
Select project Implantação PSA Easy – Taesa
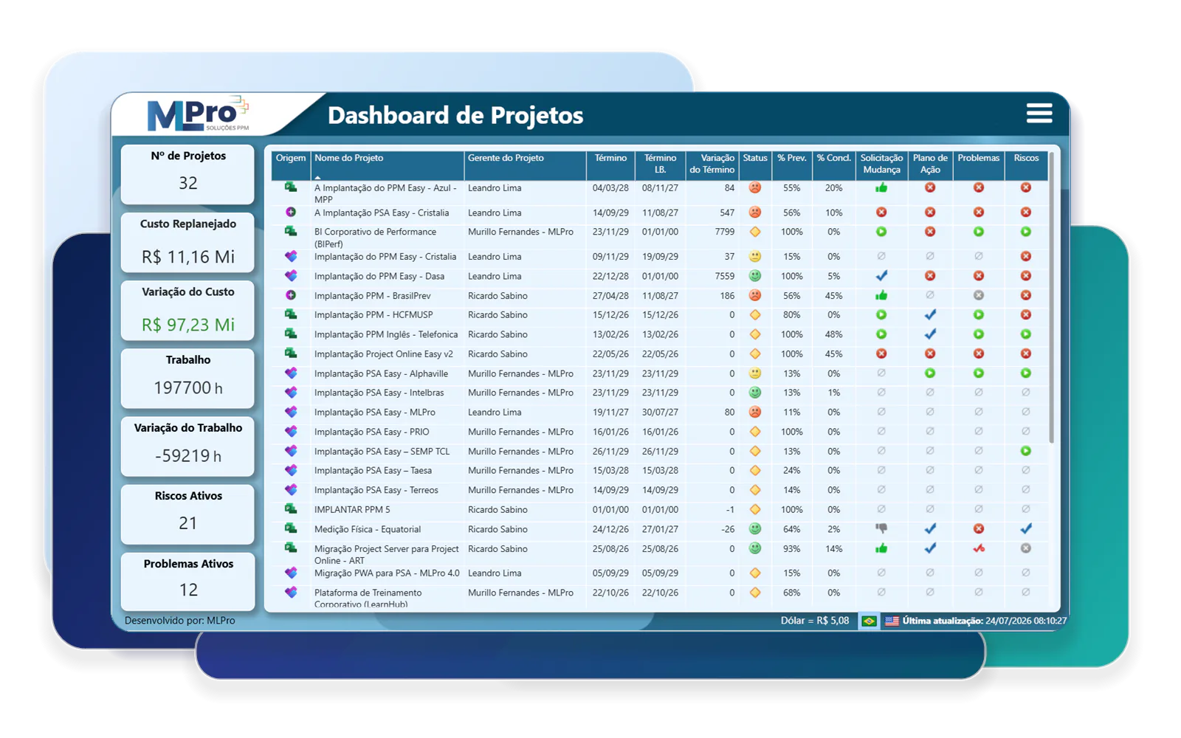(x=373, y=470)
